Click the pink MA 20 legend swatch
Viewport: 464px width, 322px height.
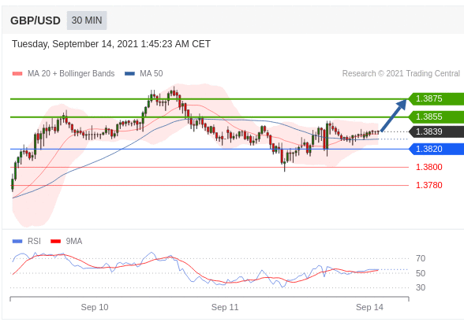(17, 73)
